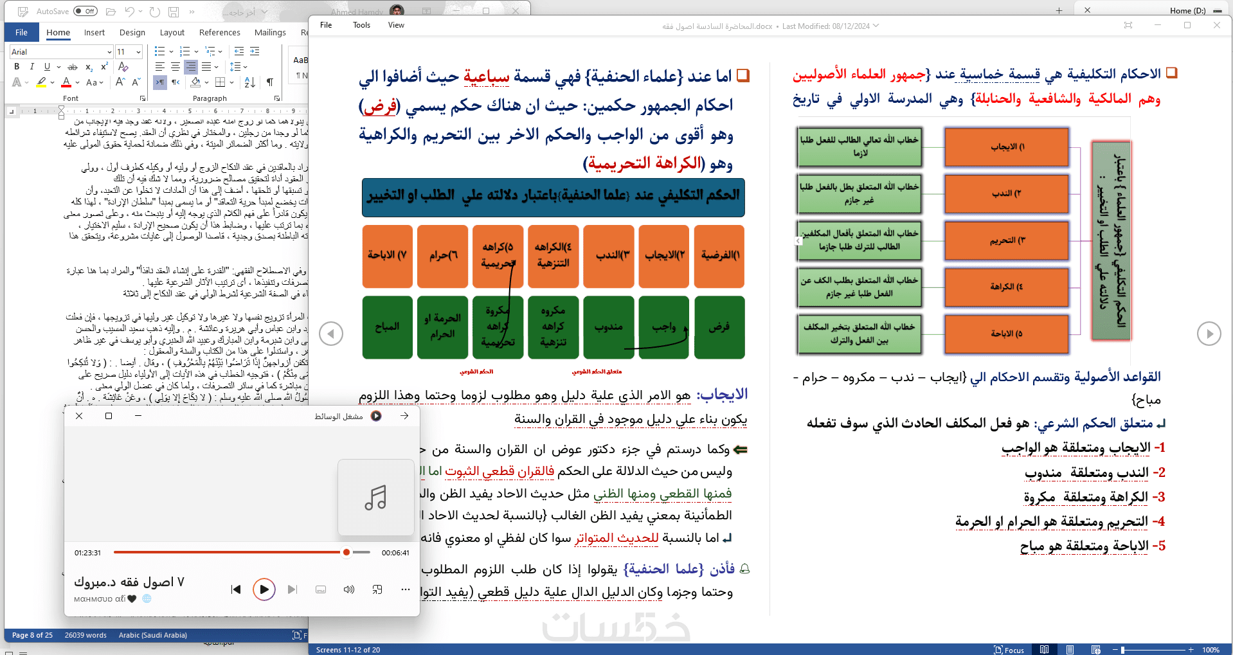Click the Multilevel list icon

point(210,51)
